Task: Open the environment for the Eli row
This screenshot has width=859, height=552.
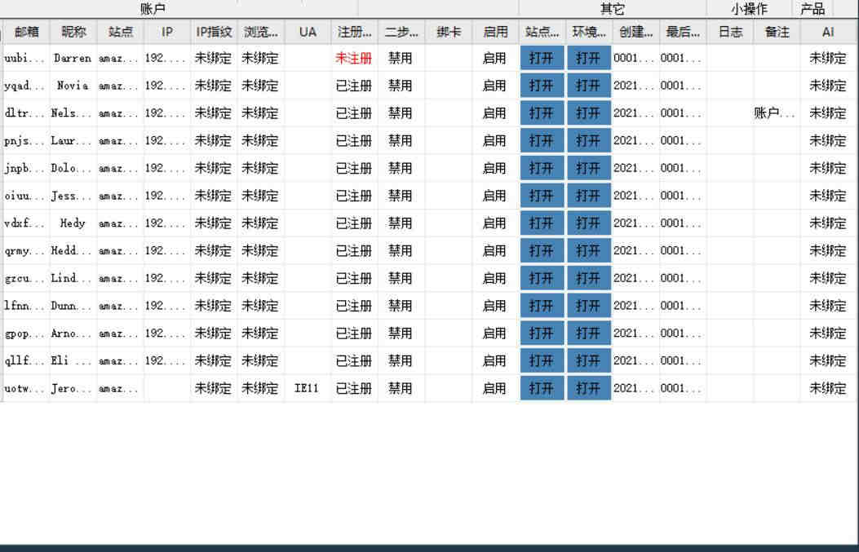Action: pos(589,361)
